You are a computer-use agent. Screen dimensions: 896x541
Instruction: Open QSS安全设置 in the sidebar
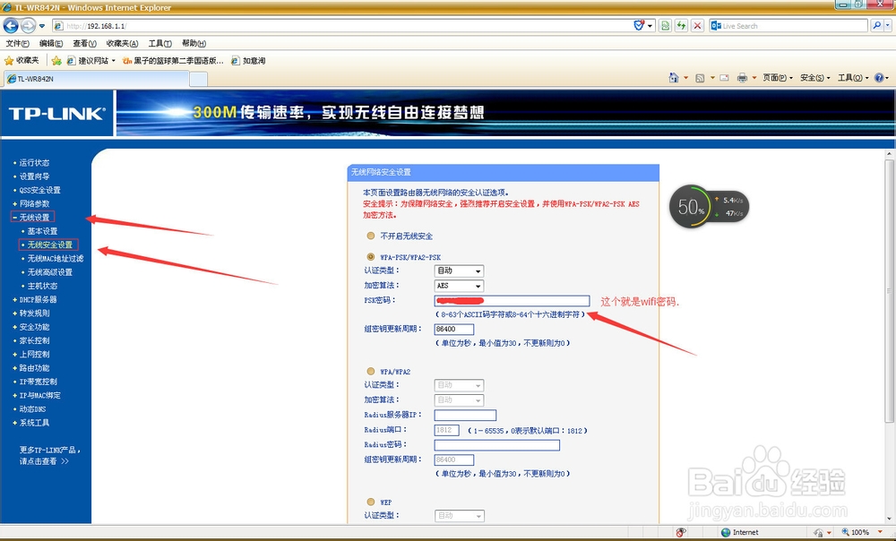39,190
